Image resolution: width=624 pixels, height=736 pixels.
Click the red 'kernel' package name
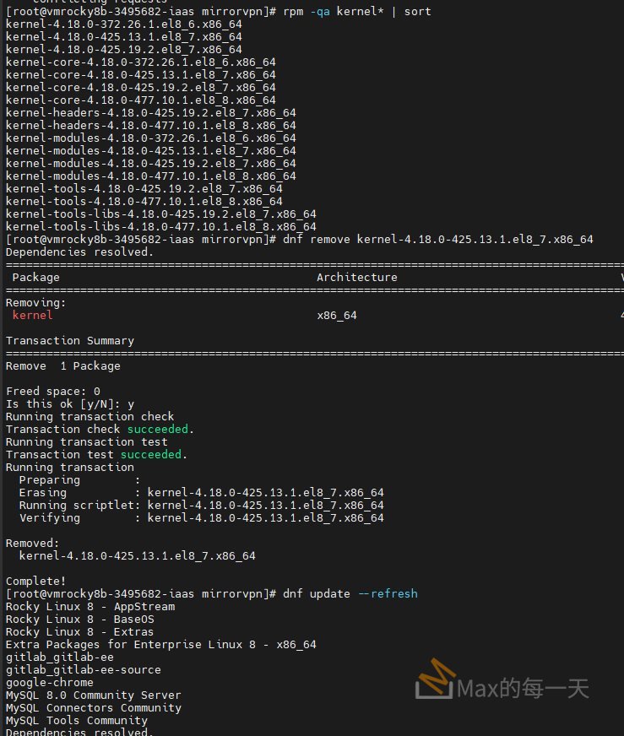point(32,316)
